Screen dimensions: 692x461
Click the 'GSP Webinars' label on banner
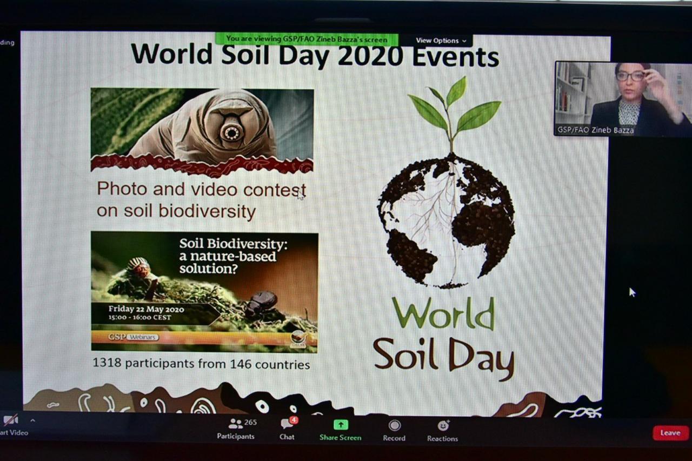132,337
